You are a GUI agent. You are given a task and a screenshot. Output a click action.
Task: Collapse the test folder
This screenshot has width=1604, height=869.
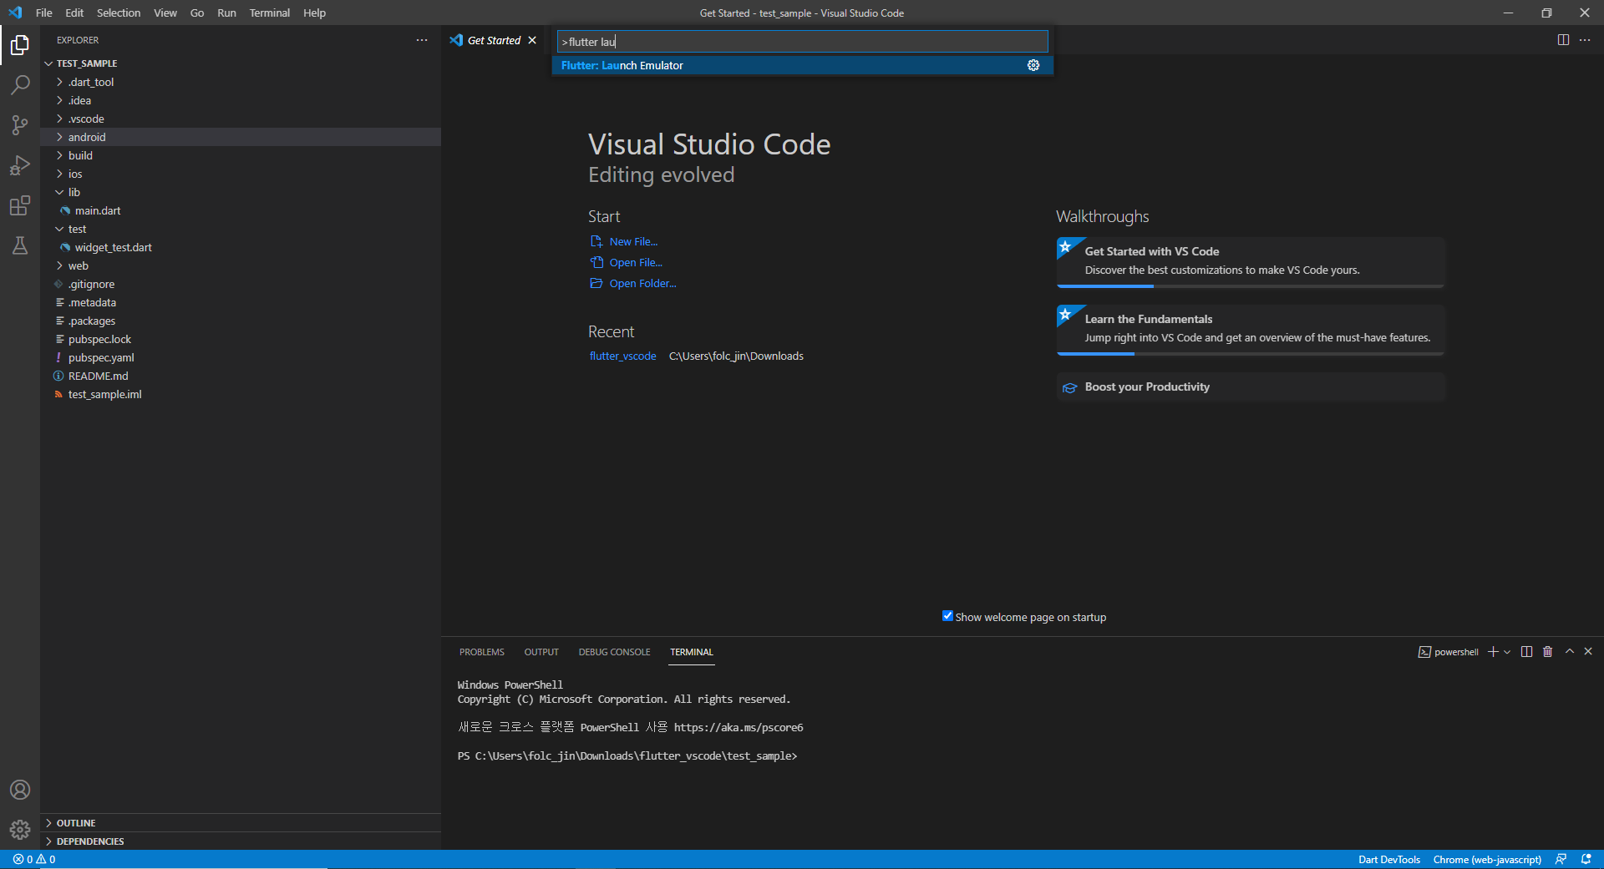click(59, 229)
